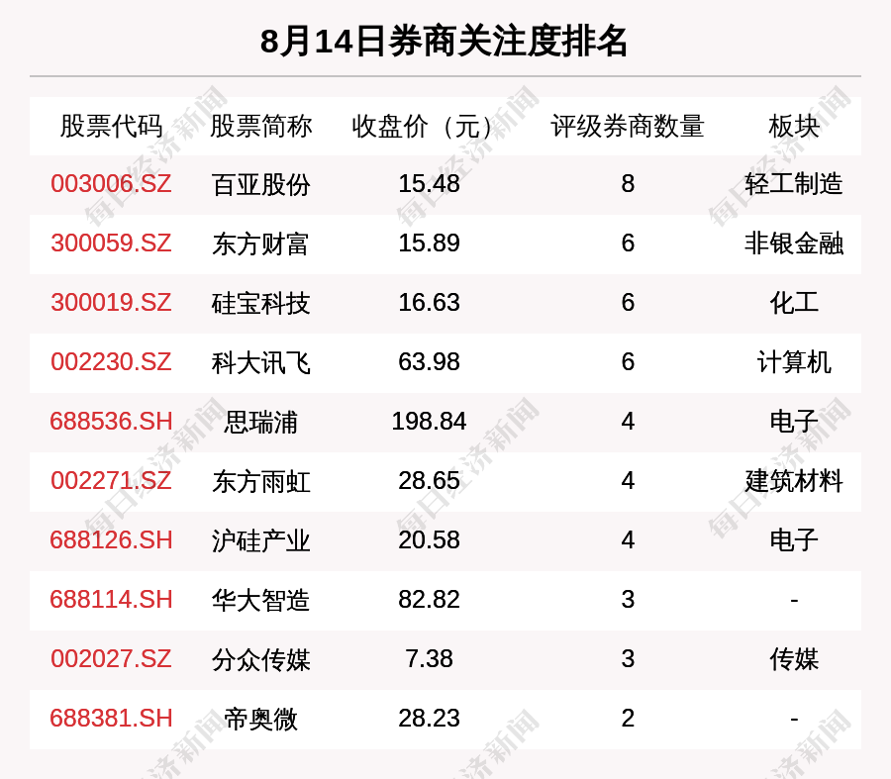Viewport: 891px width, 779px height.
Task: Click closing price 82.82
Action: click(429, 600)
